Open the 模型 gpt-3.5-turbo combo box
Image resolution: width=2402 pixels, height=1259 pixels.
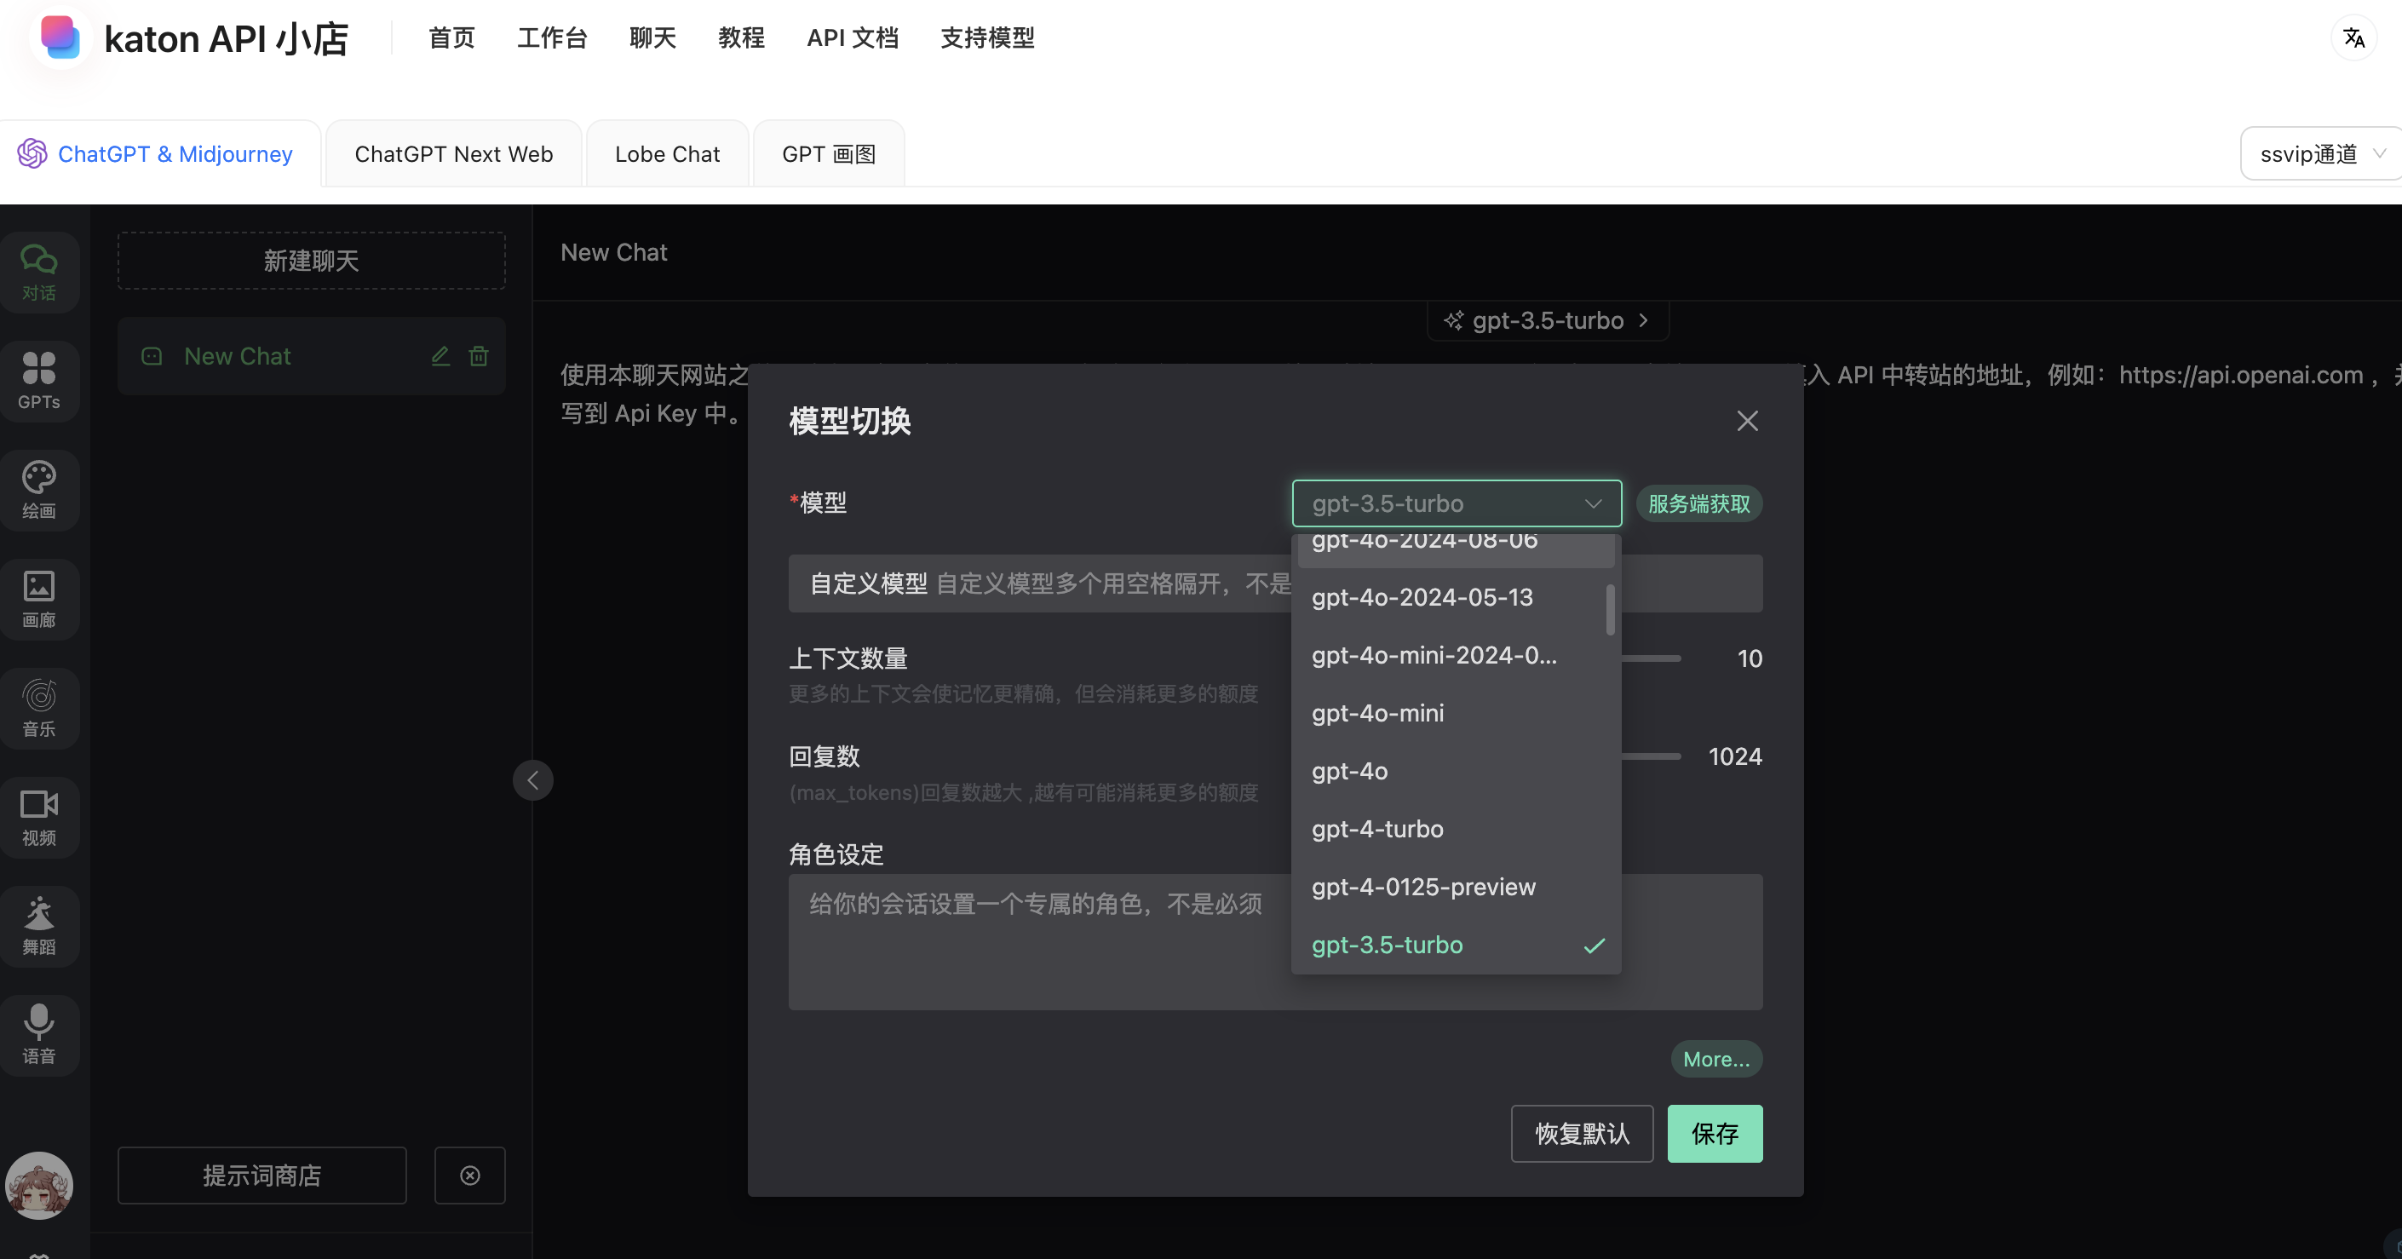point(1457,503)
